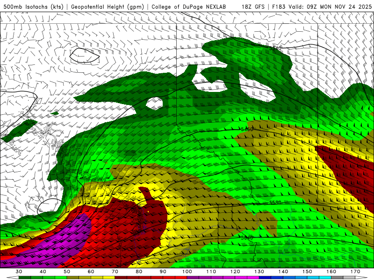Click the darkest green swatch in the legend

[x=25, y=278]
